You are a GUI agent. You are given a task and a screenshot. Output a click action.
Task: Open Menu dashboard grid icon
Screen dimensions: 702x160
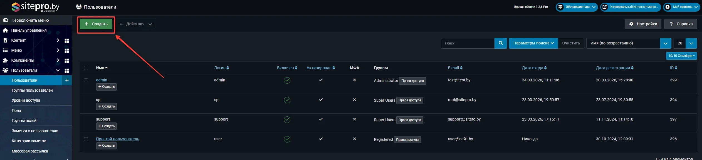[x=67, y=51]
